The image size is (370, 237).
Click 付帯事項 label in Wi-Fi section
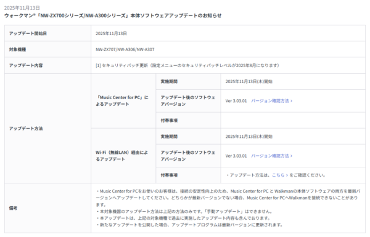169,175
